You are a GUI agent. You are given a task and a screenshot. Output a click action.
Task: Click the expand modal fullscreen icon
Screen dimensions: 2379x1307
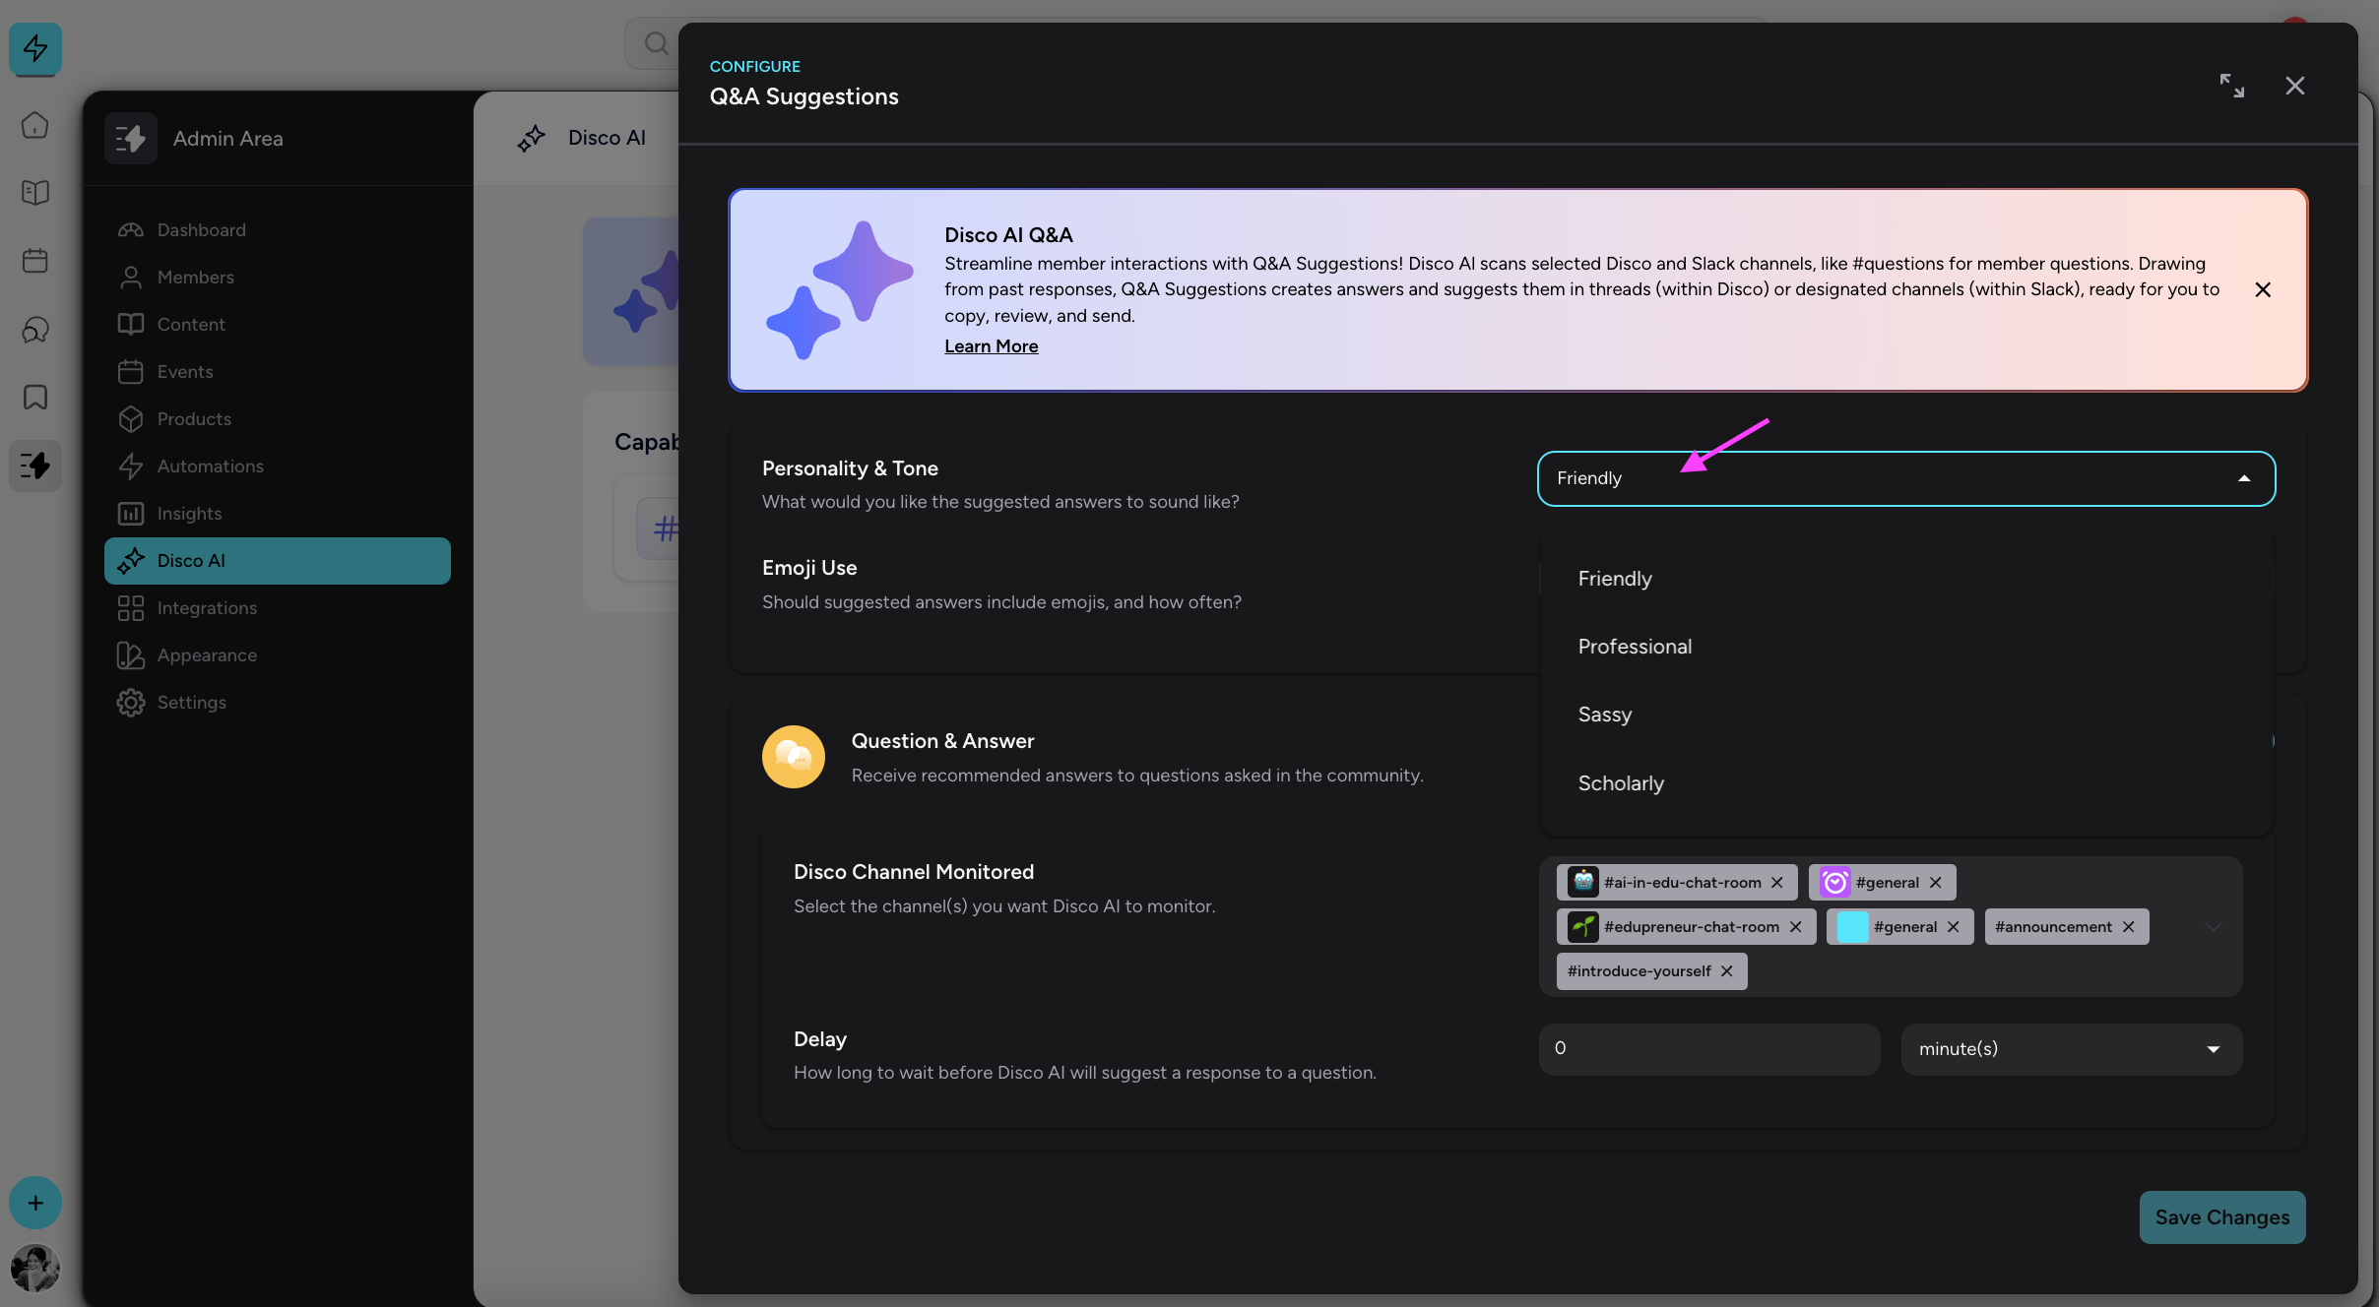[x=2231, y=86]
